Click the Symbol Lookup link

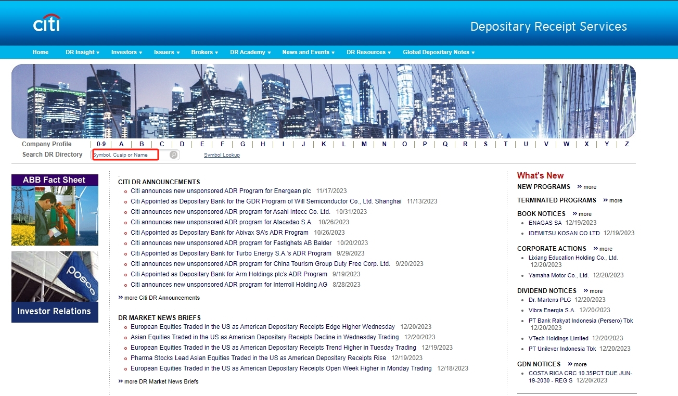pos(221,155)
